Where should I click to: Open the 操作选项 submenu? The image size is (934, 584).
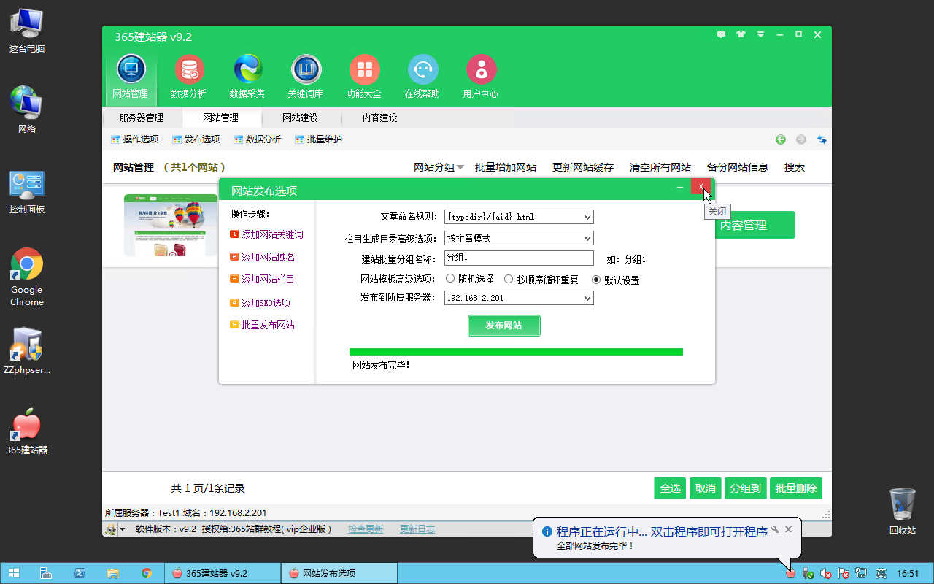tap(134, 139)
